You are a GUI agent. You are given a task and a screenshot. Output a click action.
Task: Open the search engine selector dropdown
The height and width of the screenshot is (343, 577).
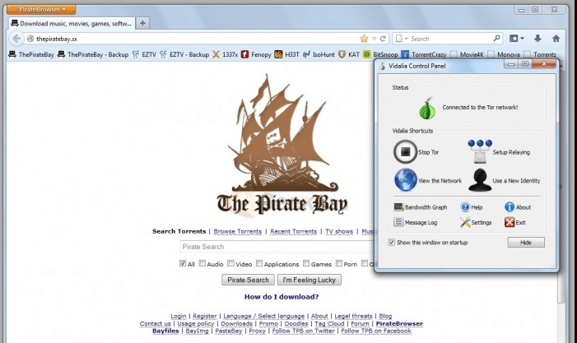click(401, 38)
